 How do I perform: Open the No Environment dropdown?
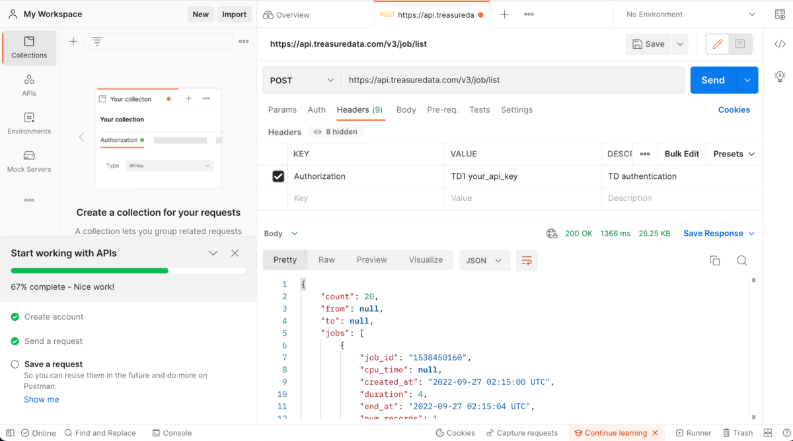point(687,13)
